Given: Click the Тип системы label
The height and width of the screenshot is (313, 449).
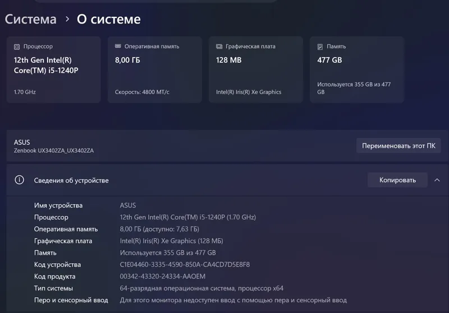Looking at the screenshot, I should tap(53, 288).
